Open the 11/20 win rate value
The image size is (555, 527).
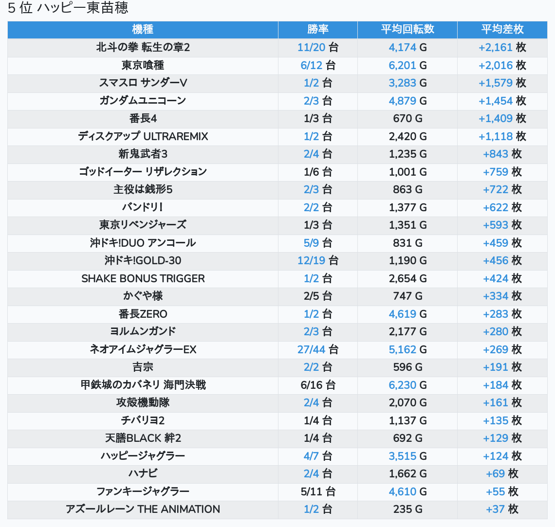click(311, 48)
